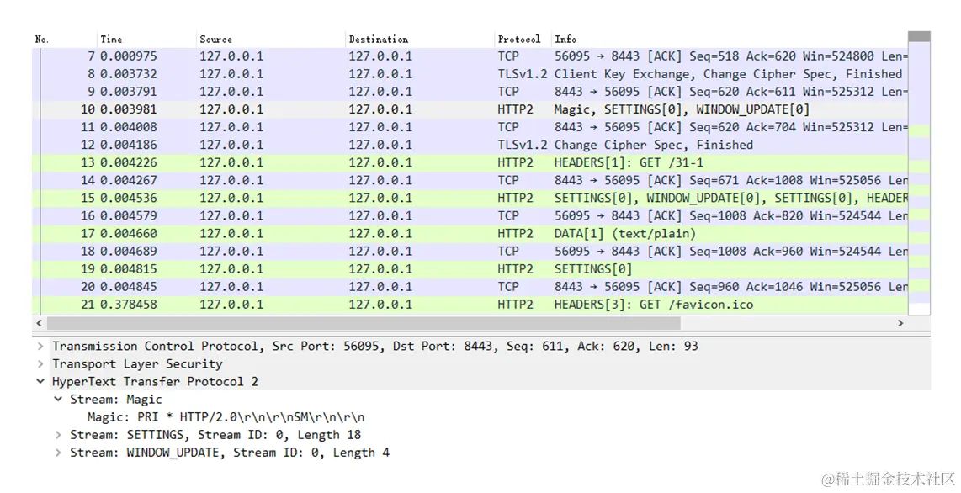Image resolution: width=961 pixels, height=493 pixels.
Task: Sort by the Info column header
Action: (730, 40)
